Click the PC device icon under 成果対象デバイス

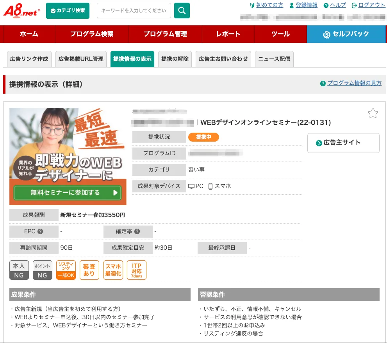pos(192,186)
